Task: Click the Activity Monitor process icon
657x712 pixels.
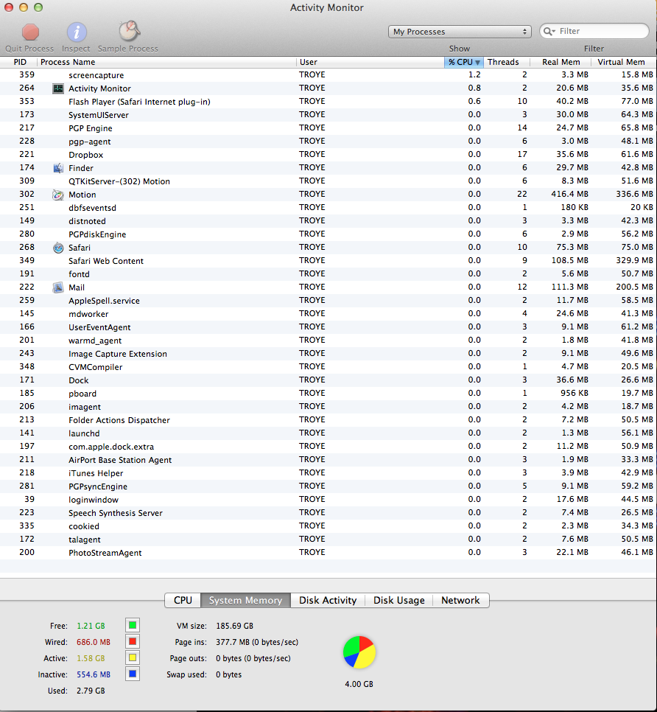Action: coord(58,88)
